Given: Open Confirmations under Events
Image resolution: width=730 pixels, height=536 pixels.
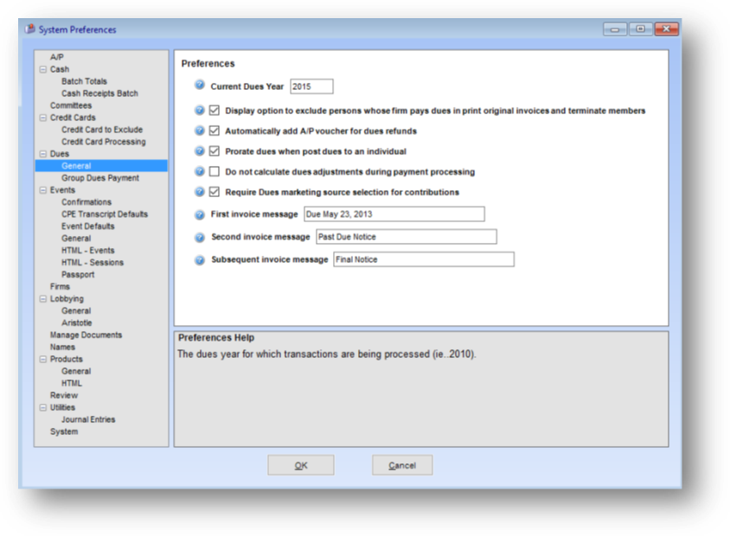Looking at the screenshot, I should 86,202.
